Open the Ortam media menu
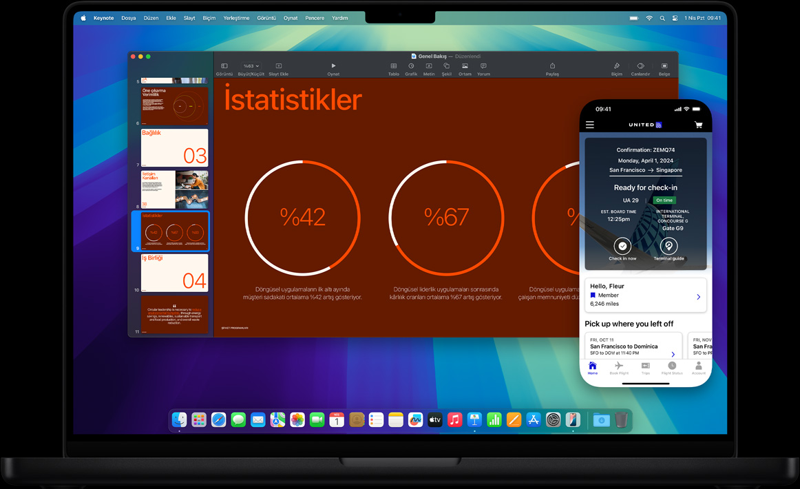800x489 pixels. pos(465,69)
